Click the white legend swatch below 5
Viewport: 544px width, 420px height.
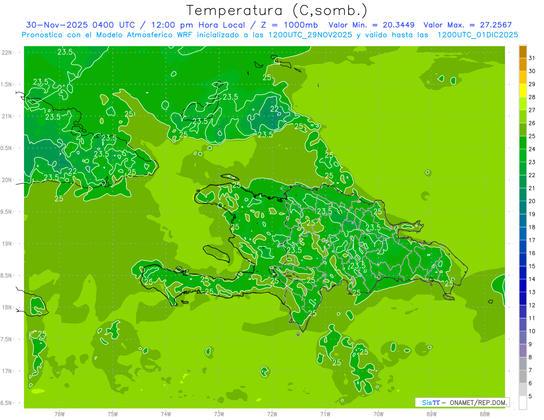523,403
